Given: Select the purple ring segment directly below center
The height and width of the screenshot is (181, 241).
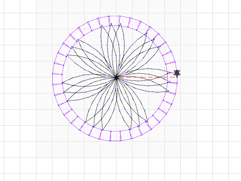Looking at the screenshot, I should pos(115,136).
